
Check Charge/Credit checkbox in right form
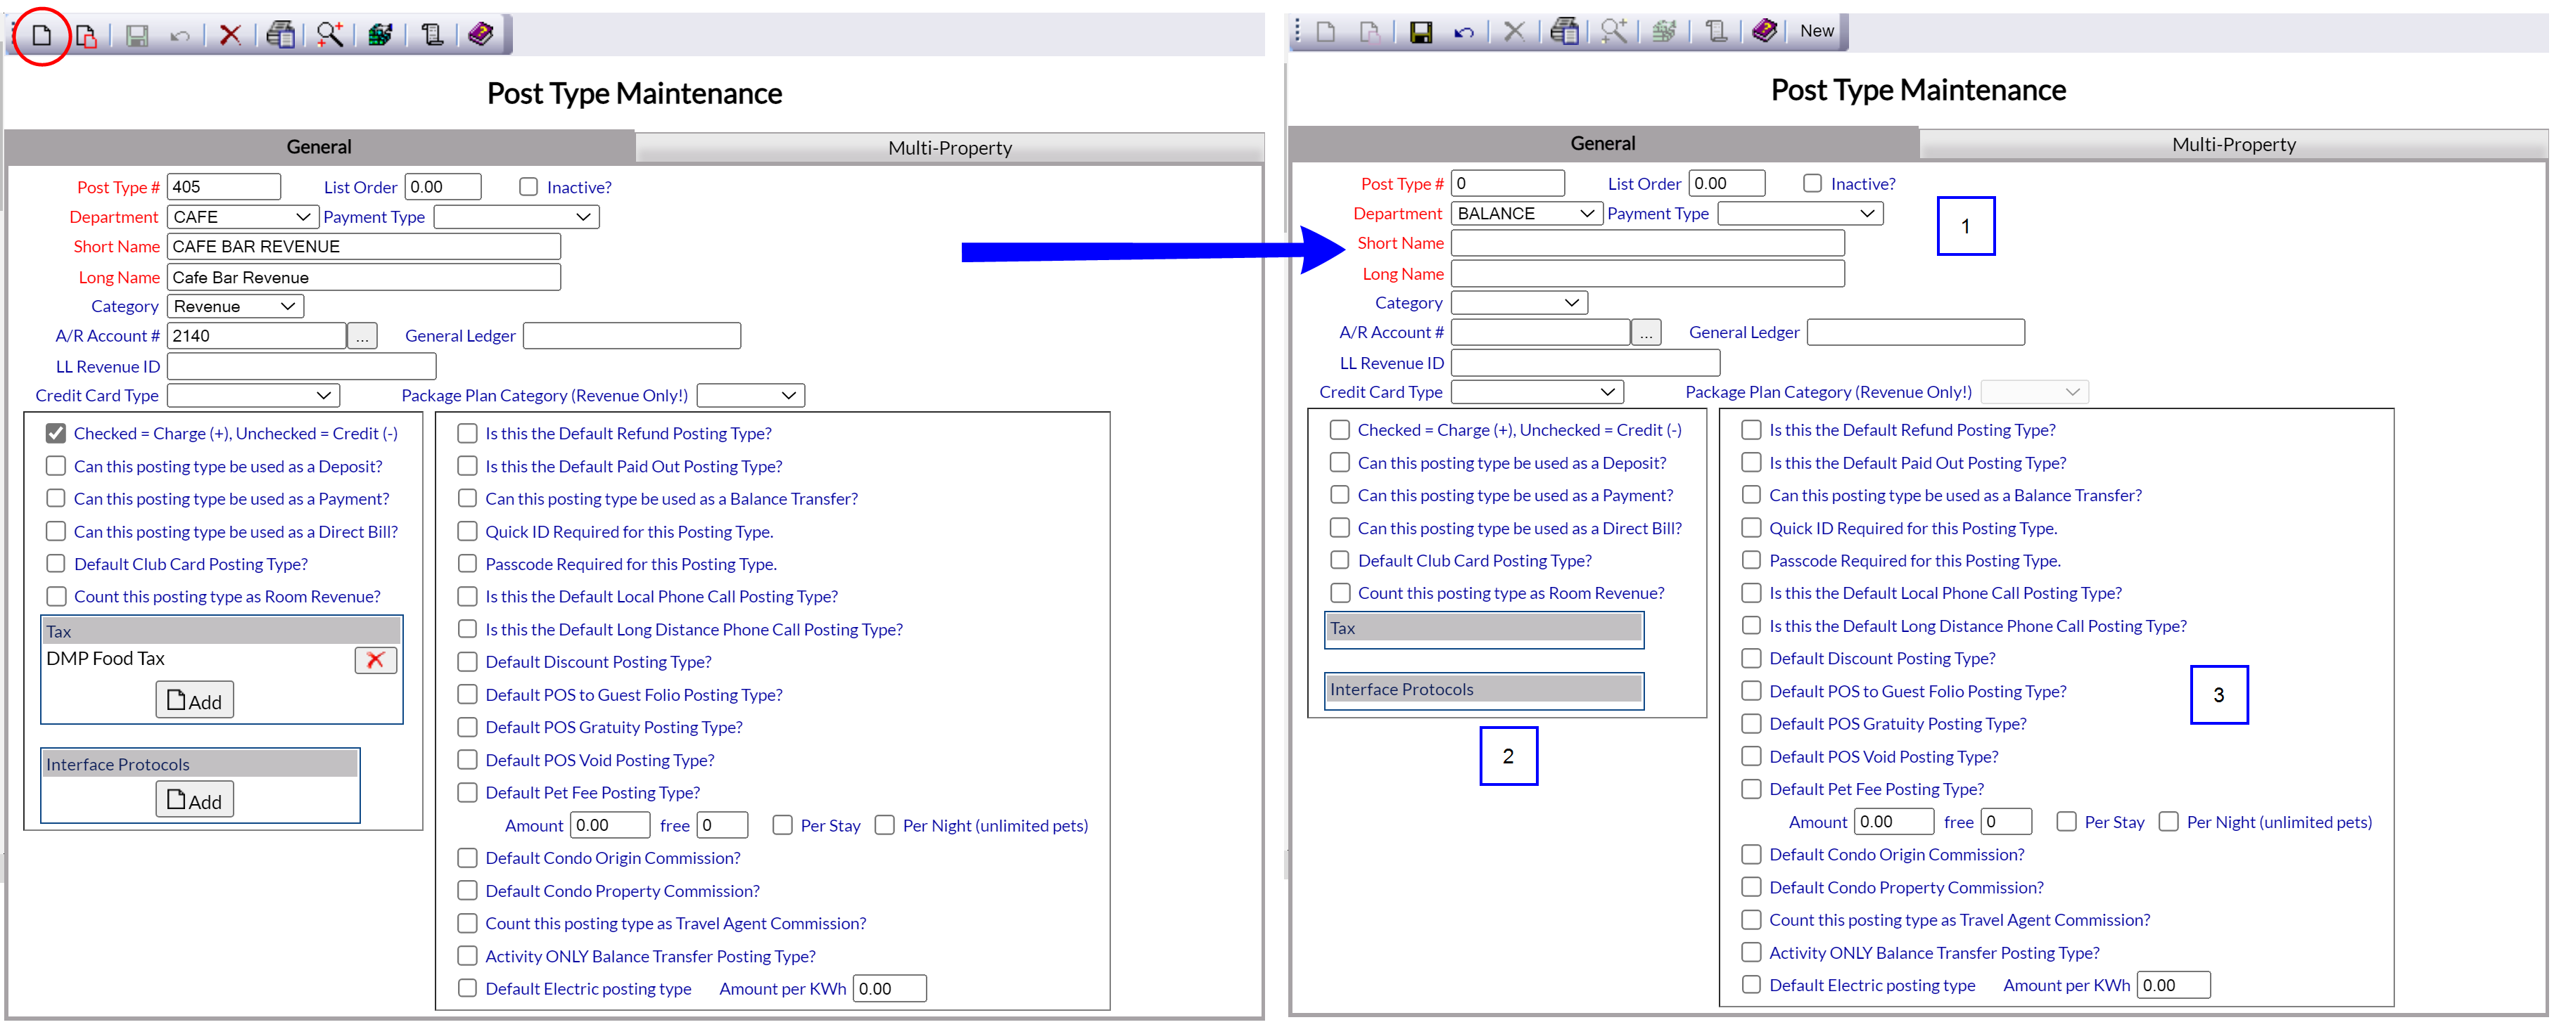pos(1340,429)
